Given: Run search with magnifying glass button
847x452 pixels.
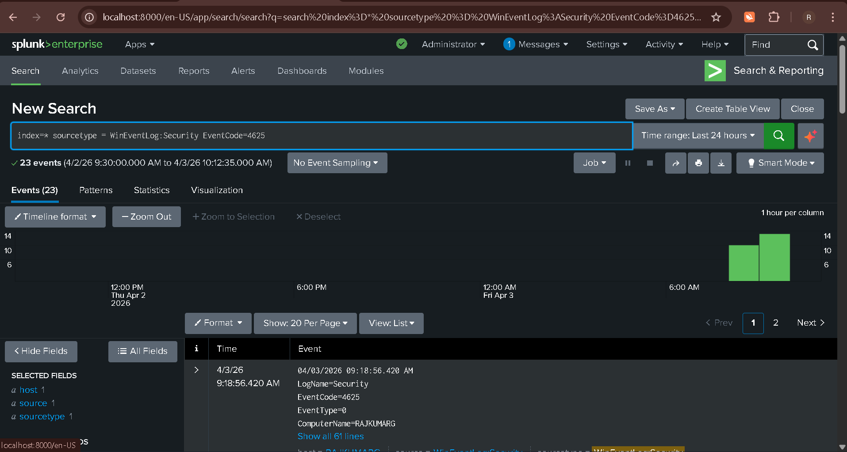Looking at the screenshot, I should click(x=778, y=136).
